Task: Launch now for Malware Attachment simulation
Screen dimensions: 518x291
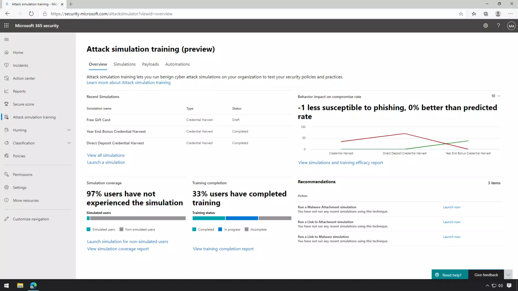Action: pyautogui.click(x=451, y=207)
